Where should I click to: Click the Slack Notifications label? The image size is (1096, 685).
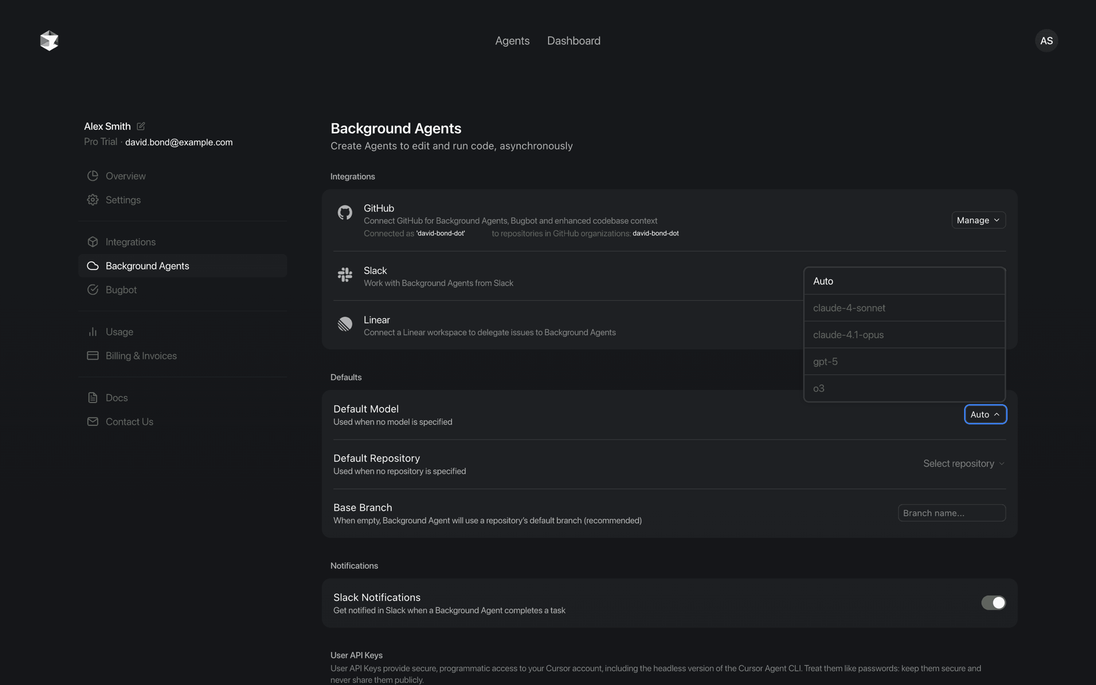(377, 597)
